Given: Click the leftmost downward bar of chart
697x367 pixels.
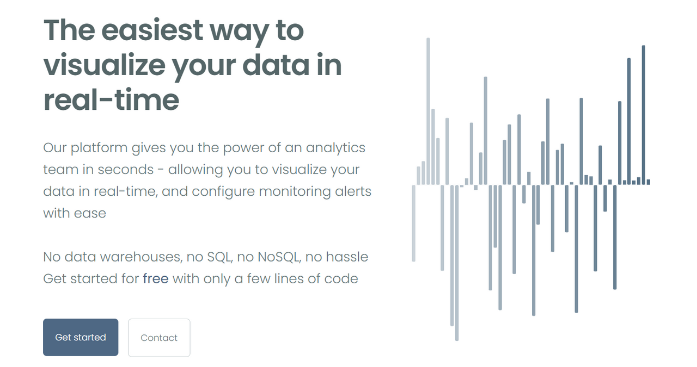Looking at the screenshot, I should pos(414,223).
